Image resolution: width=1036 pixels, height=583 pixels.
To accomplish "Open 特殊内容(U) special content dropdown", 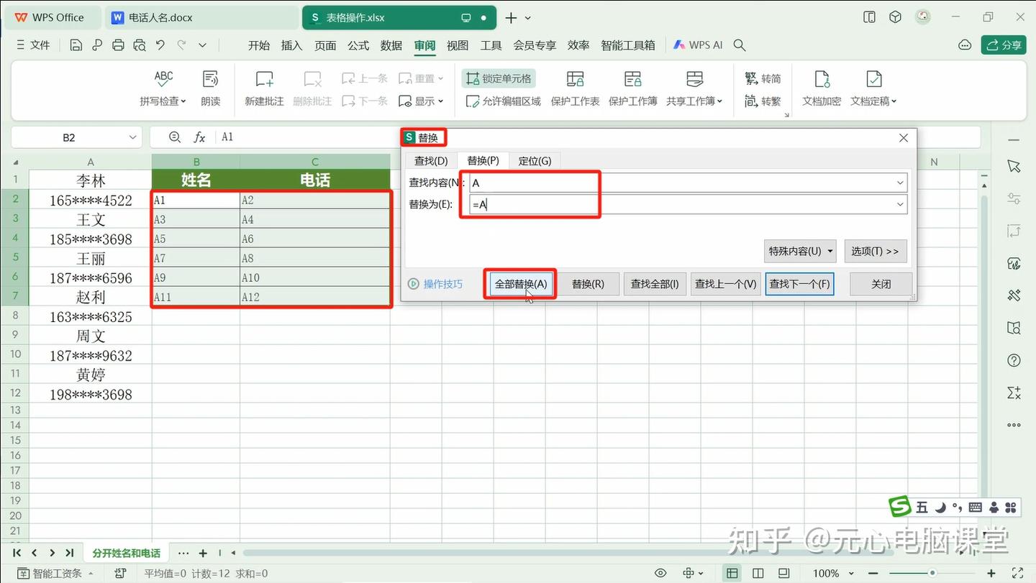I will pos(800,252).
